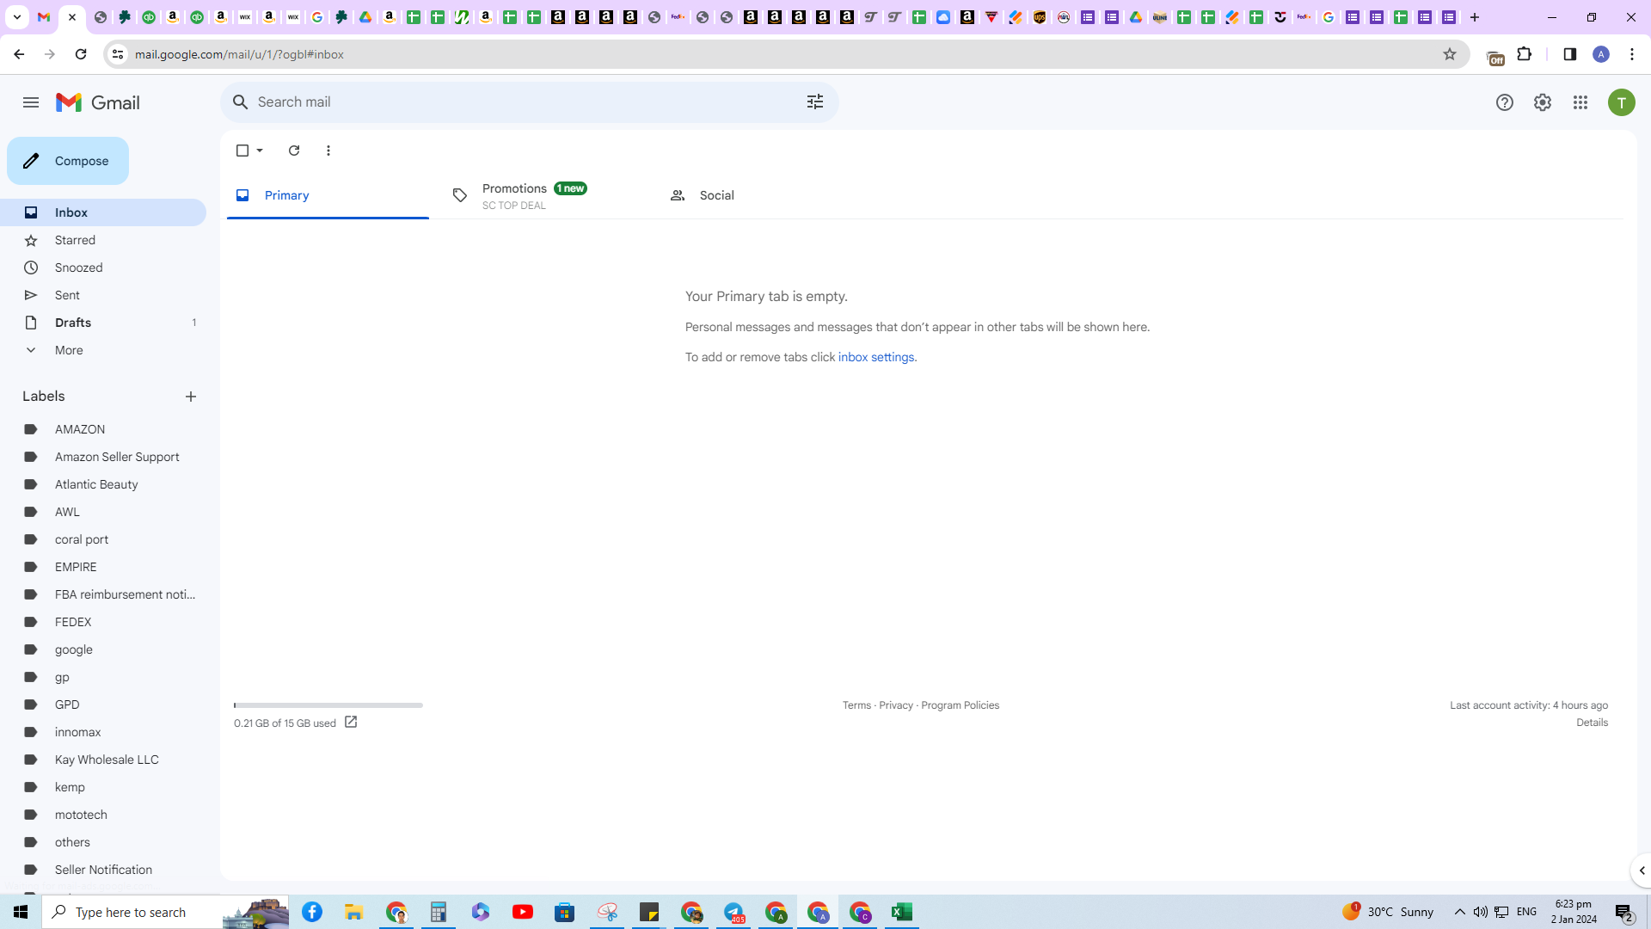Open the Terms link
The height and width of the screenshot is (929, 1651).
pos(856,705)
